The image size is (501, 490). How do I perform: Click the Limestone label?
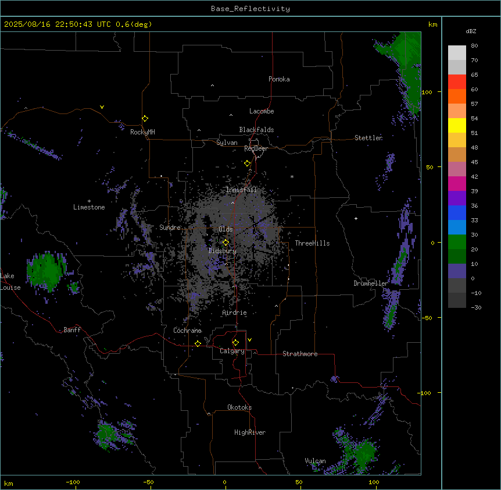(x=89, y=207)
